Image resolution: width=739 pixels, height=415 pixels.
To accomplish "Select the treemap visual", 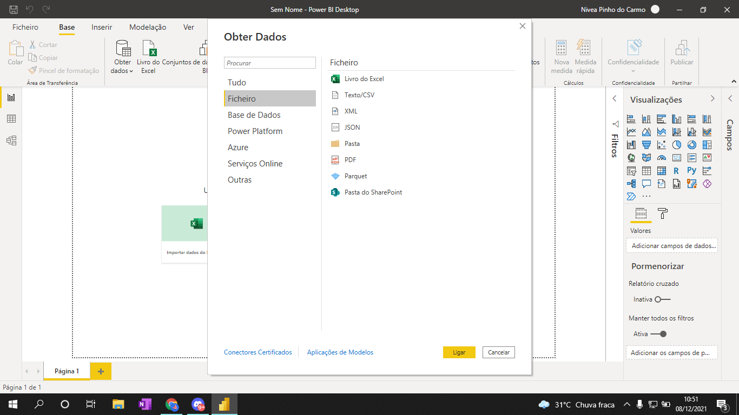I will point(707,145).
